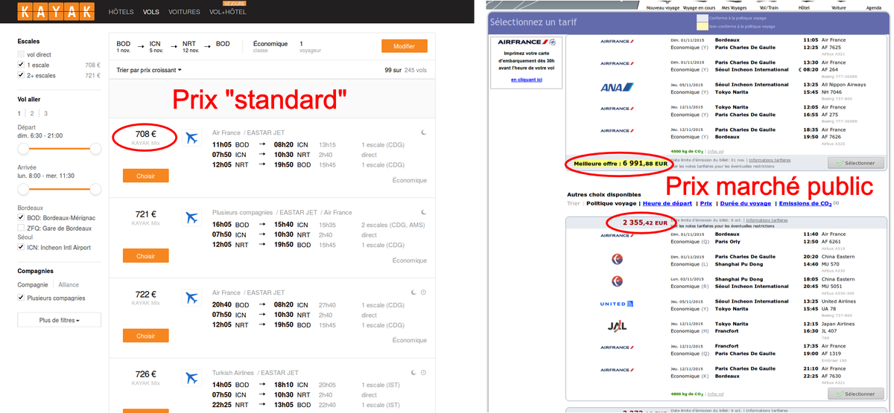Select the VOLS tab in Kayak

[x=151, y=13]
